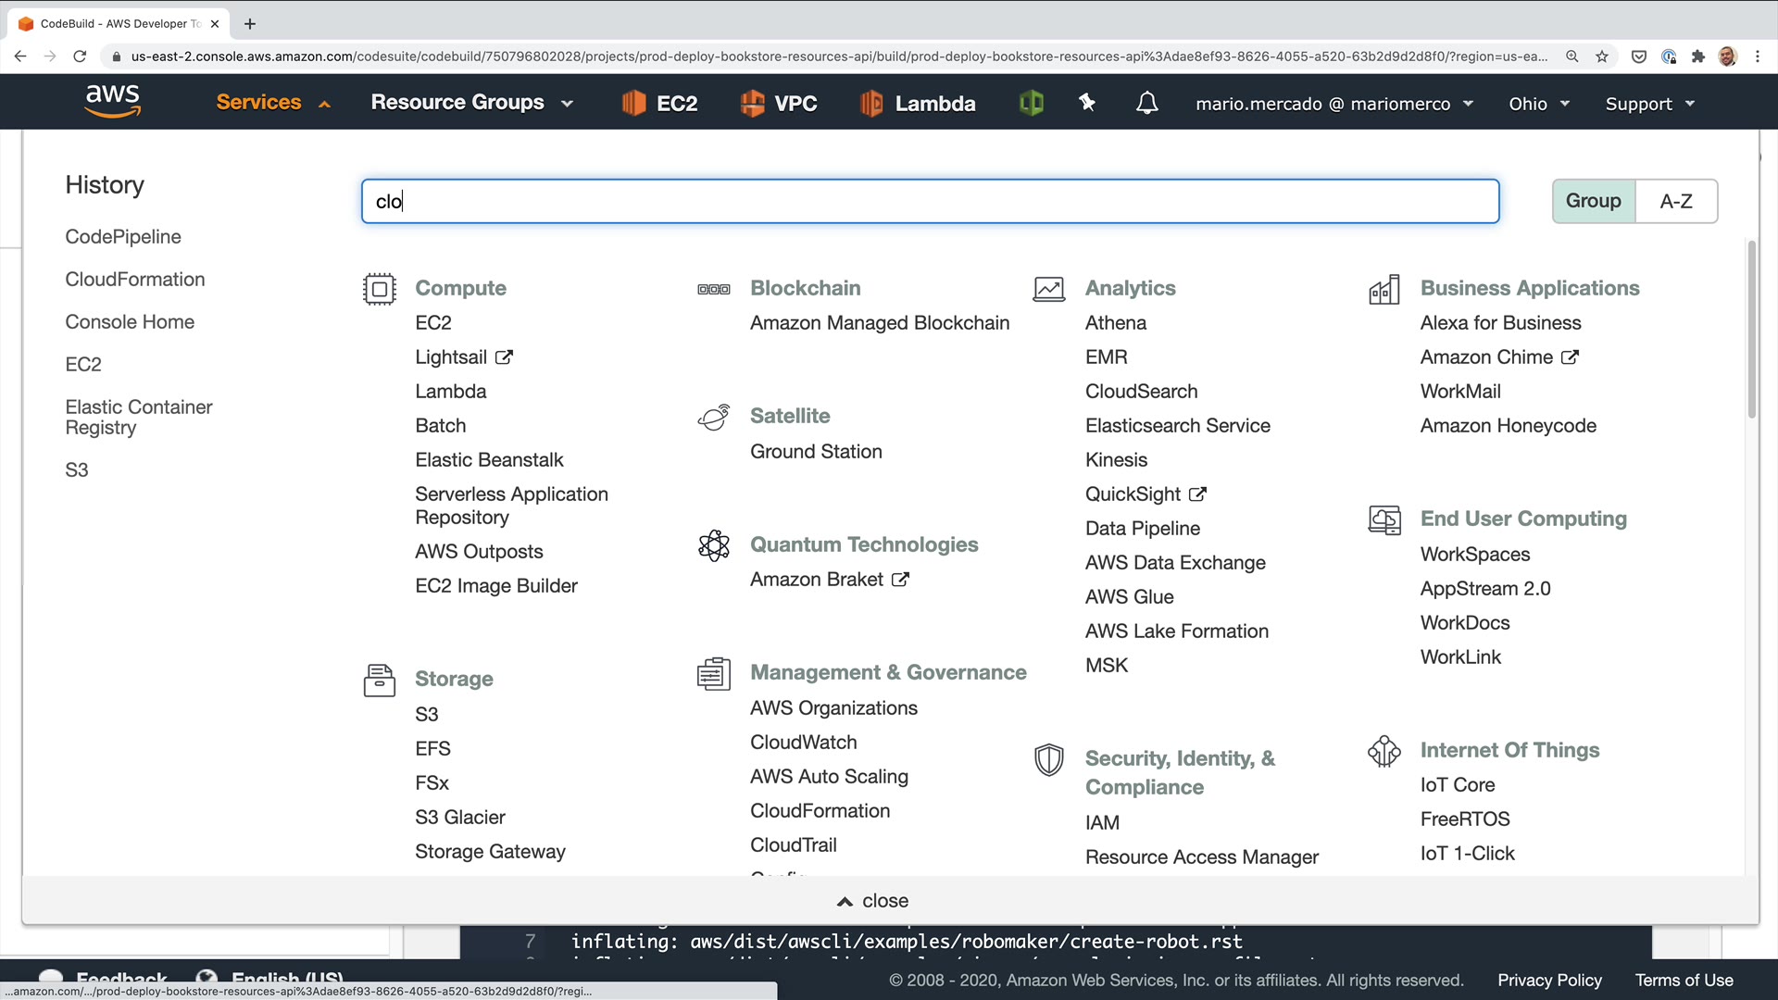Focus the services search field

tap(929, 201)
